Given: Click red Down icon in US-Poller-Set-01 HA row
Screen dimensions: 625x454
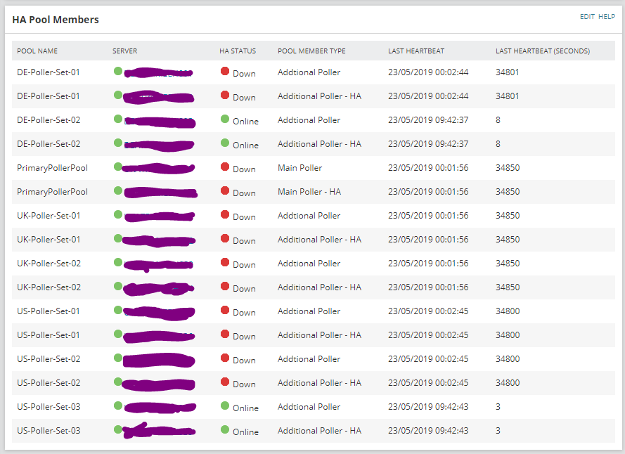Looking at the screenshot, I should (225, 335).
